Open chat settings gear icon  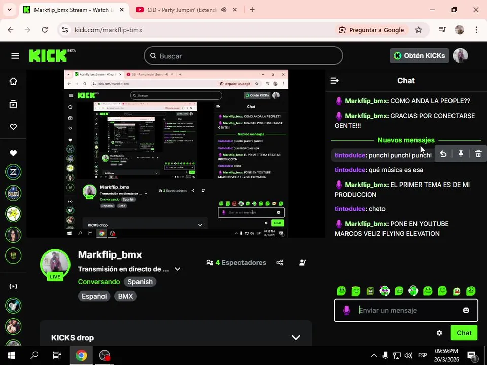coord(439,333)
